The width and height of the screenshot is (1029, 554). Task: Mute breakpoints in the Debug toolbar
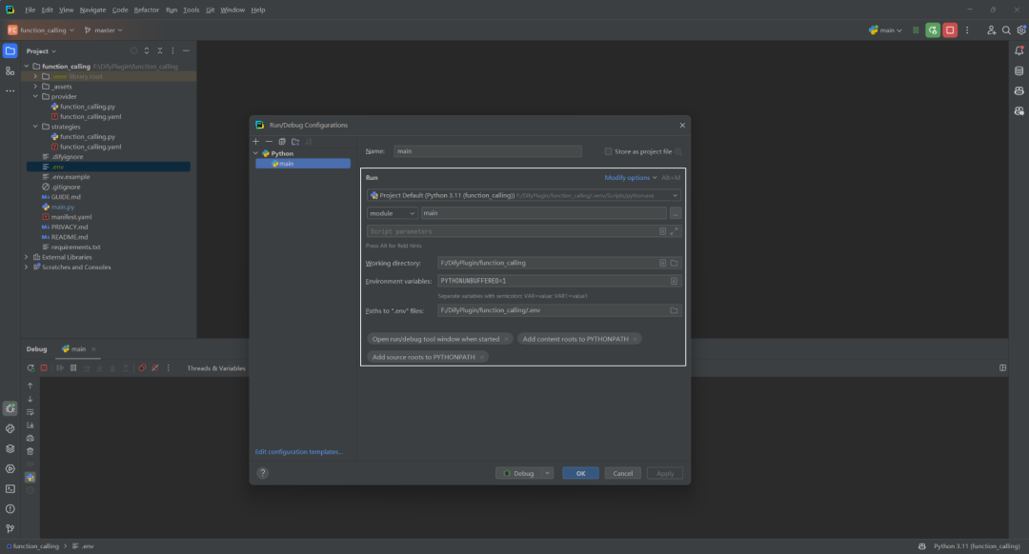pyautogui.click(x=155, y=368)
